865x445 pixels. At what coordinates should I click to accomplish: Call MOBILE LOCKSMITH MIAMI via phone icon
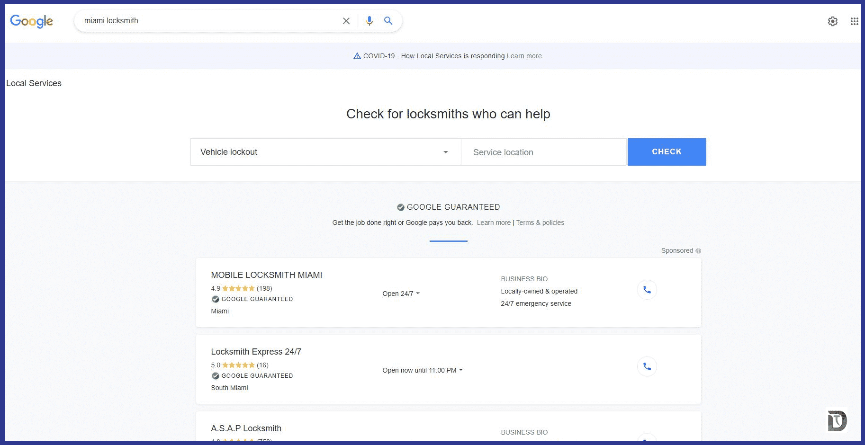pyautogui.click(x=647, y=290)
